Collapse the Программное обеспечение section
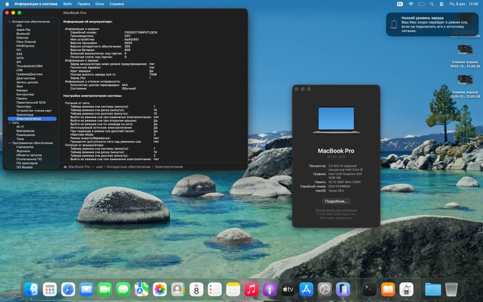 (10, 143)
